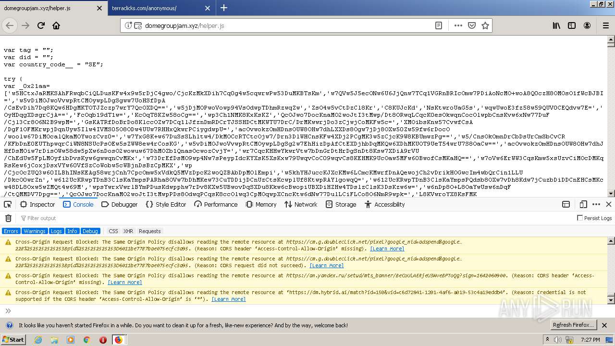615x346 pixels.
Task: Toggle Info filter in console
Action: tap(72, 231)
